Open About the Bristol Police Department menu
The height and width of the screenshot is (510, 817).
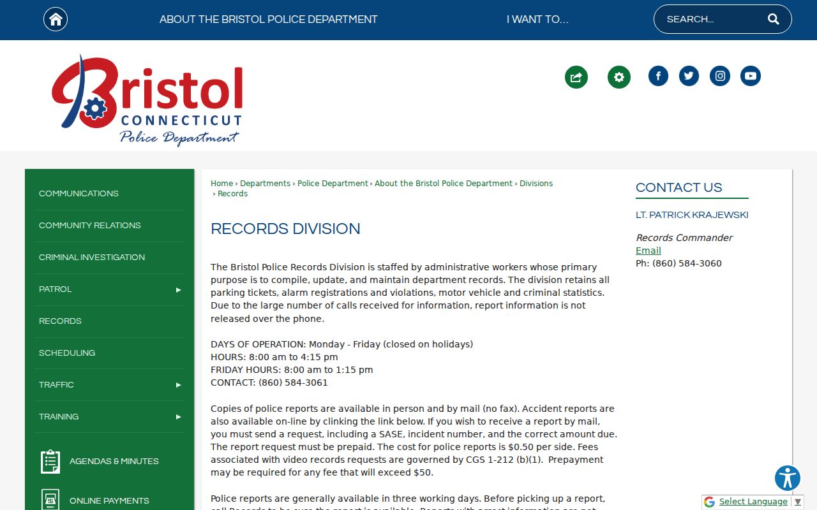(269, 19)
